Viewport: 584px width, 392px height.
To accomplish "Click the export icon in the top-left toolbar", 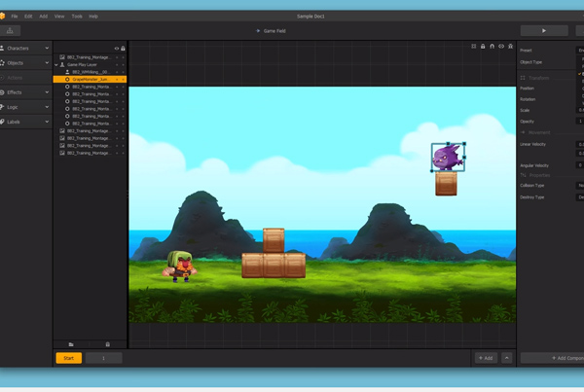I will (x=14, y=30).
